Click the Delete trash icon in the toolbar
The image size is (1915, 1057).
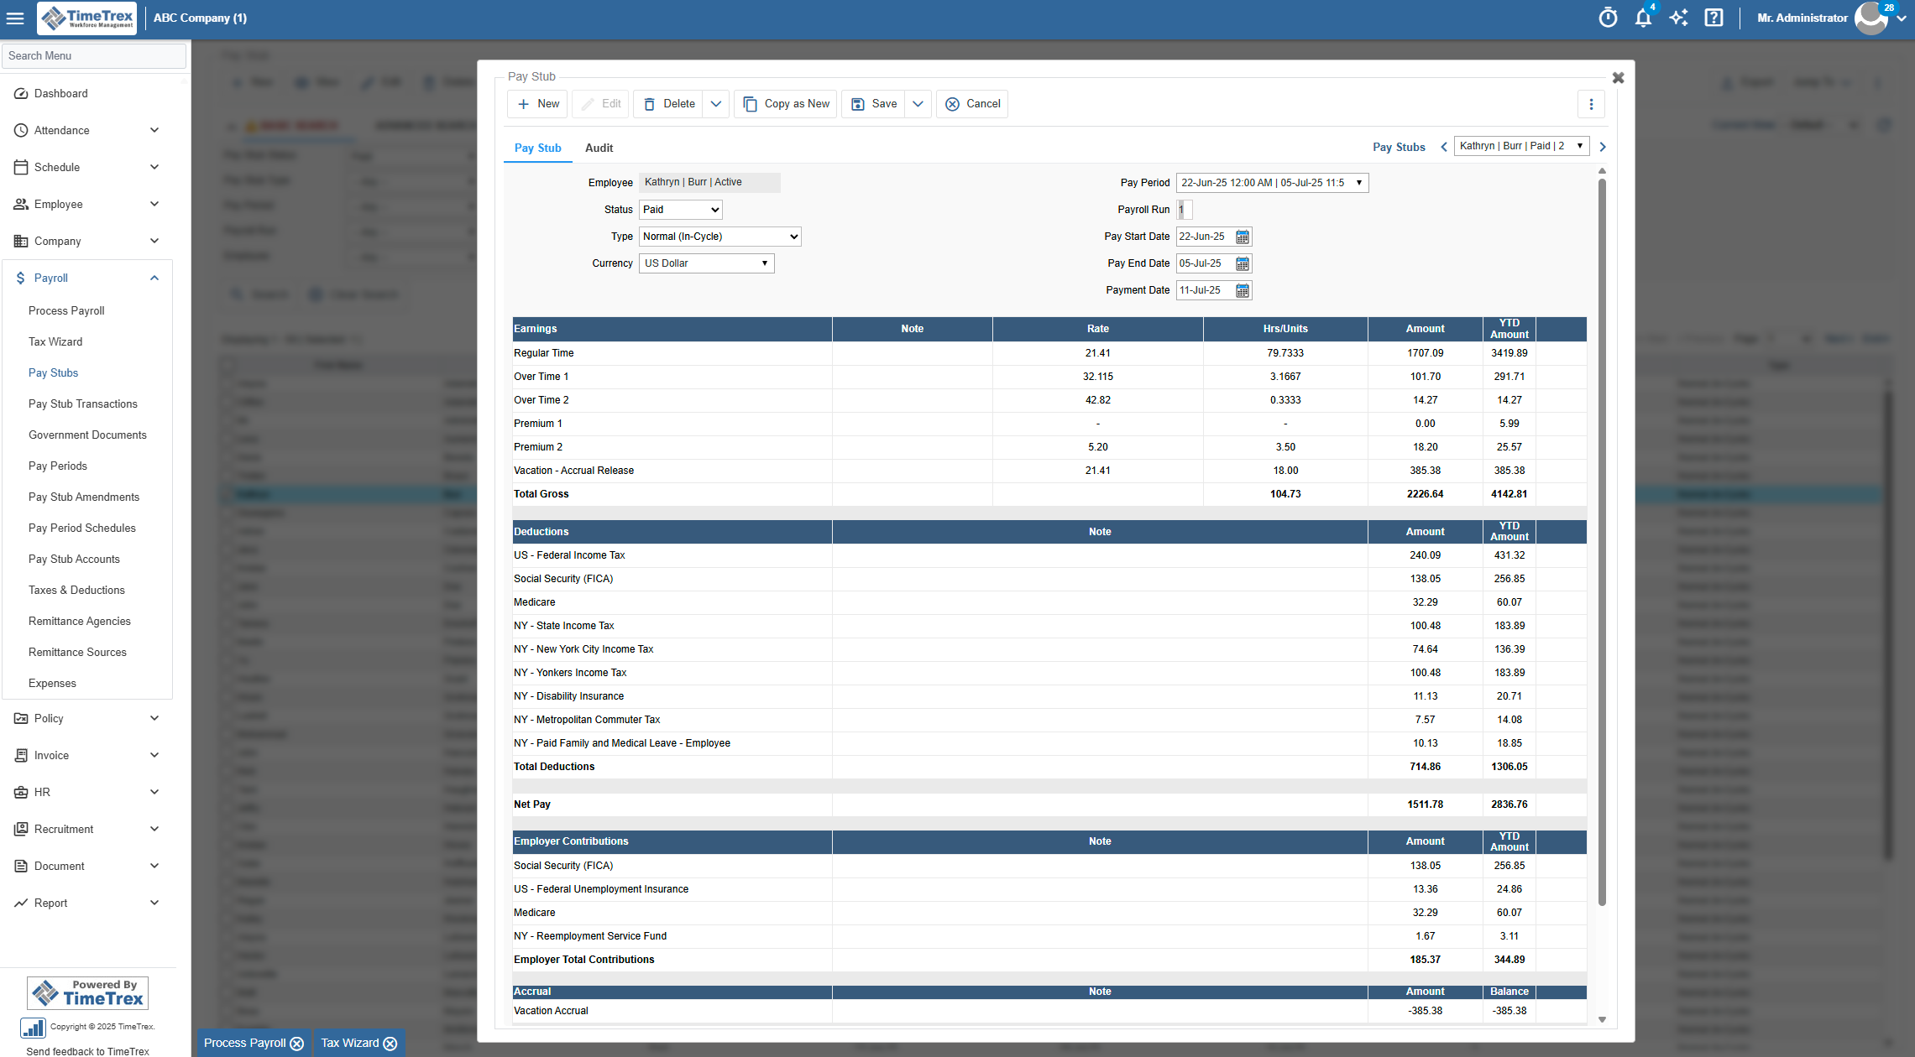[x=650, y=104]
